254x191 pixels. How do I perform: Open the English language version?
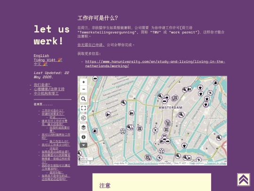tap(41, 56)
